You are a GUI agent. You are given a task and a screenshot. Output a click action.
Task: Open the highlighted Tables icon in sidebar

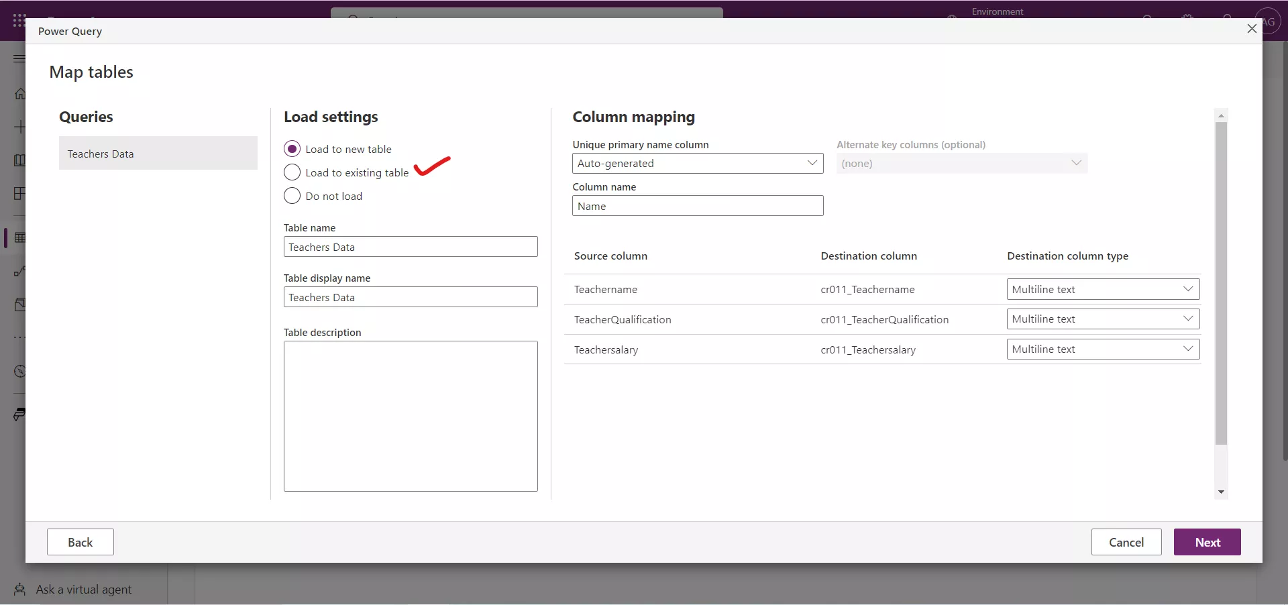[20, 238]
